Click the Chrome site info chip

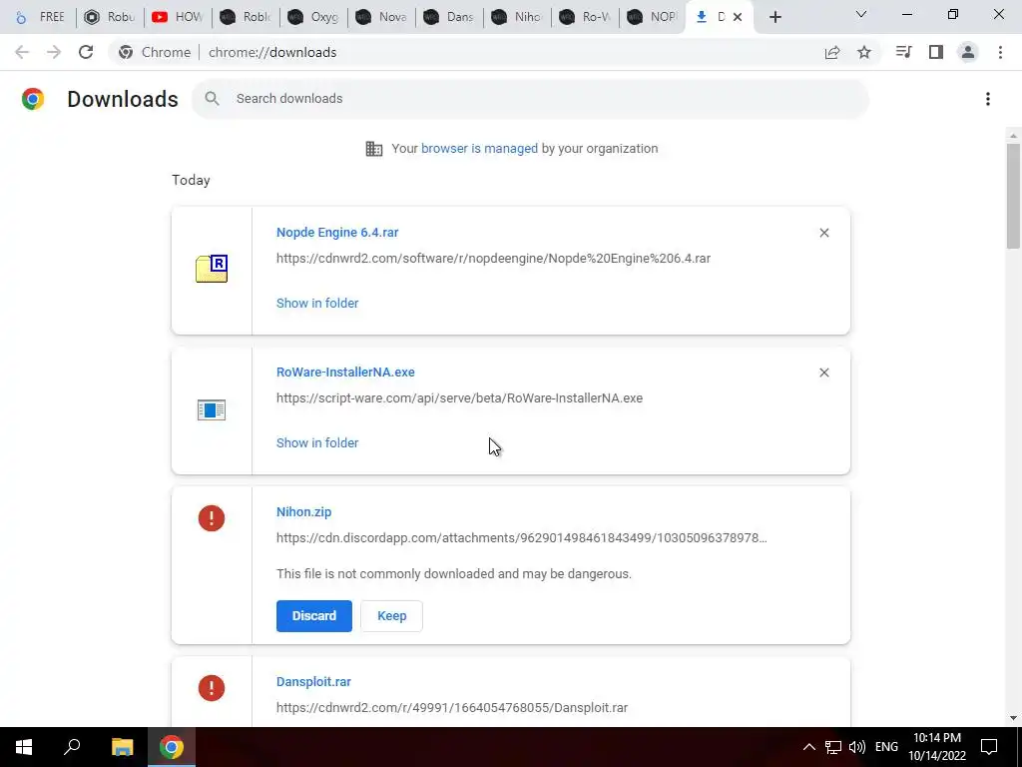[155, 52]
